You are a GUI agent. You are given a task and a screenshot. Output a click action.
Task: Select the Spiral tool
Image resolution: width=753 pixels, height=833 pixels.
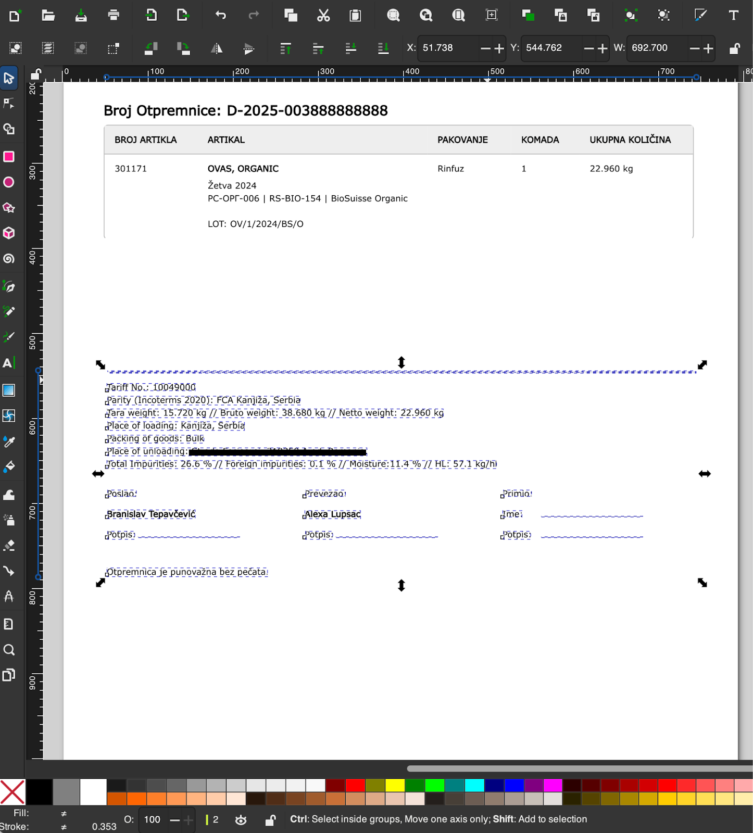pyautogui.click(x=9, y=259)
